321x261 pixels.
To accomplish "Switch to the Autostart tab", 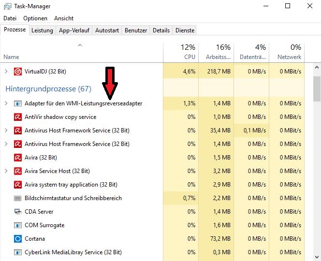I will (107, 30).
